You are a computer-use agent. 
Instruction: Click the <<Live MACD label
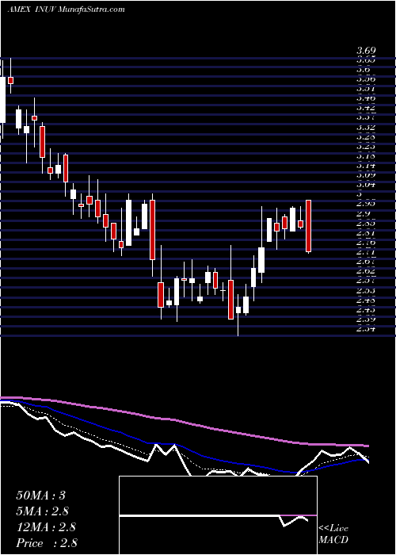(x=333, y=534)
